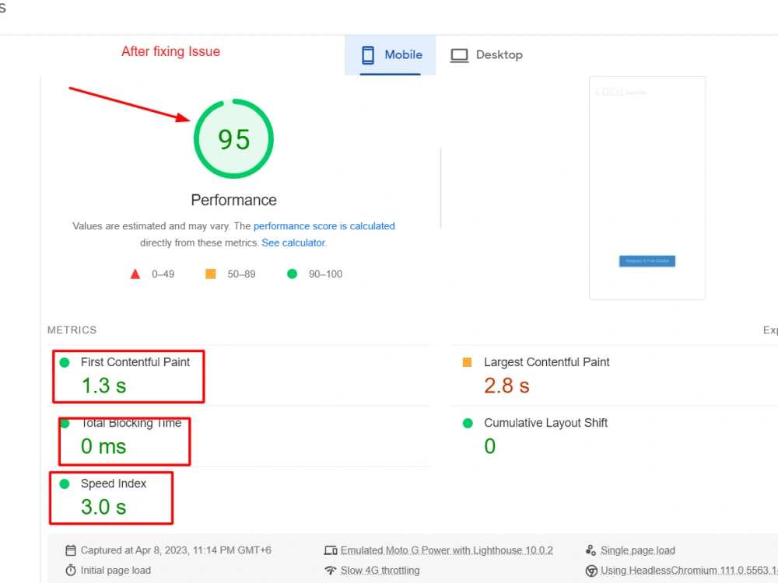Image resolution: width=778 pixels, height=583 pixels.
Task: Click the '3.0 s' value
Action: 103,507
